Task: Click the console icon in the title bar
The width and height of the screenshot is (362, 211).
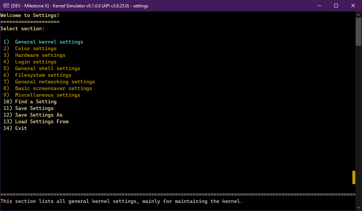Action: point(6,6)
